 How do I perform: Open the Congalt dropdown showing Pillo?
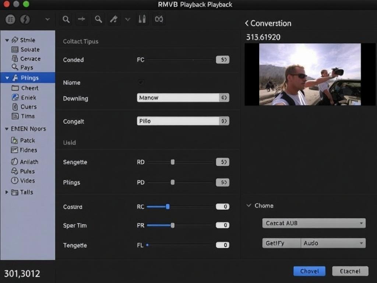183,121
